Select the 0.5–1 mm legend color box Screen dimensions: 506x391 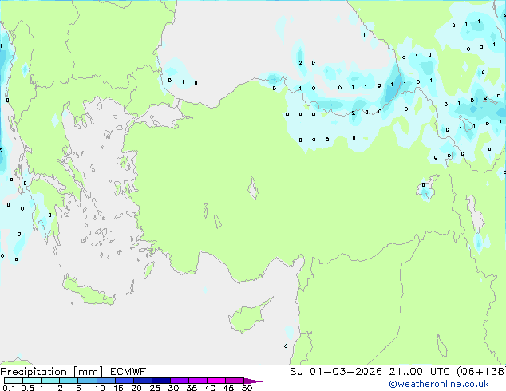pyautogui.click(x=32, y=381)
